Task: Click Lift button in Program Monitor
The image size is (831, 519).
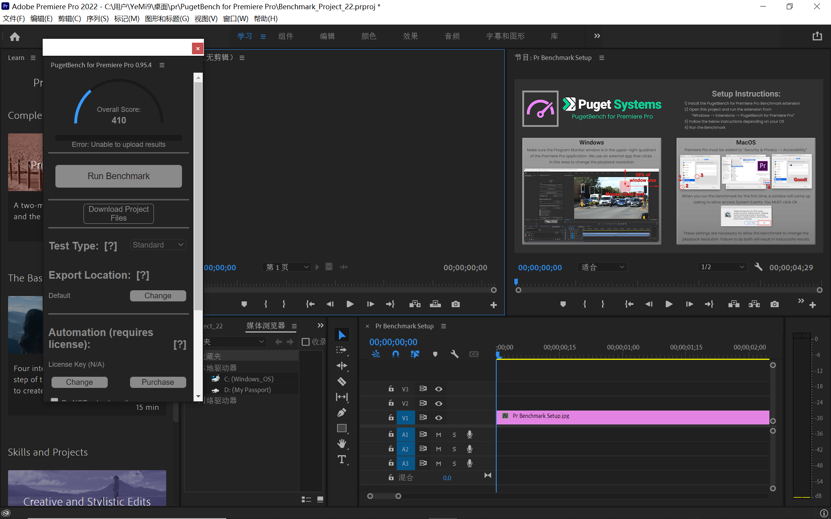Action: (734, 304)
